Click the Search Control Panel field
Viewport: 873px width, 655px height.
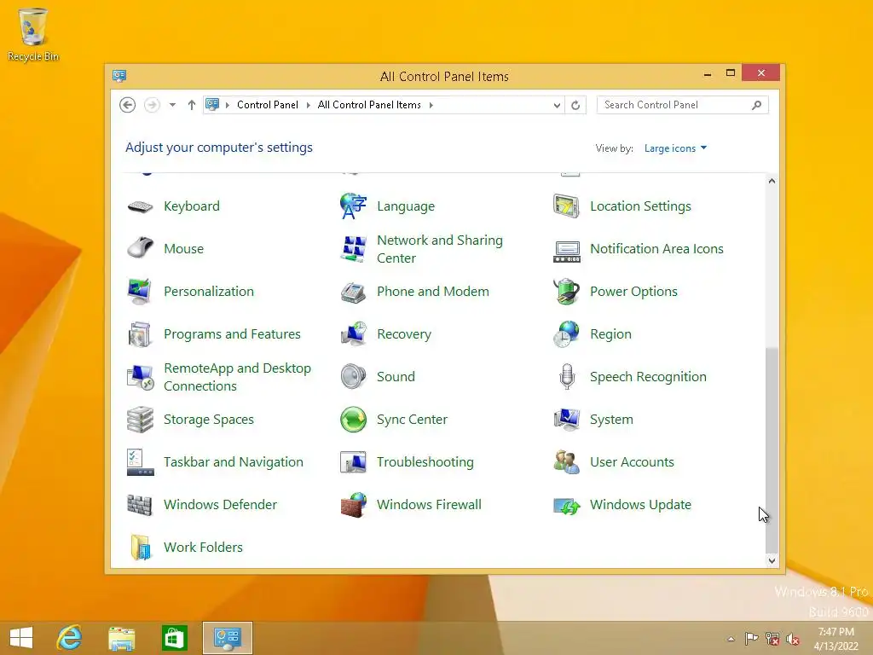[683, 105]
